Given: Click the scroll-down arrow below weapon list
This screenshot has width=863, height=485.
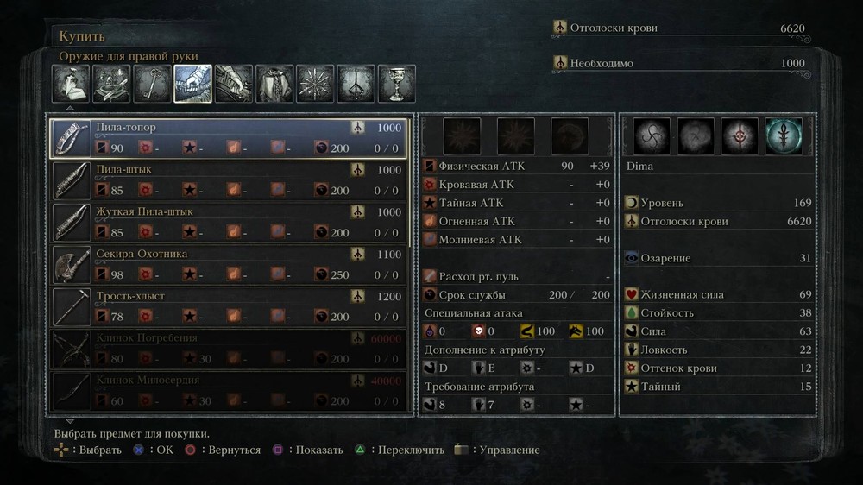Looking at the screenshot, I should click(69, 420).
